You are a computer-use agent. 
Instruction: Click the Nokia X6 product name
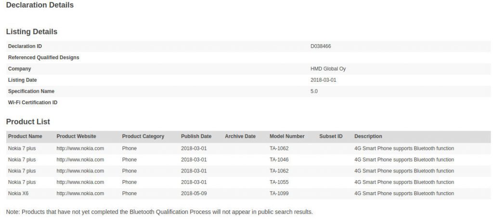click(18, 193)
